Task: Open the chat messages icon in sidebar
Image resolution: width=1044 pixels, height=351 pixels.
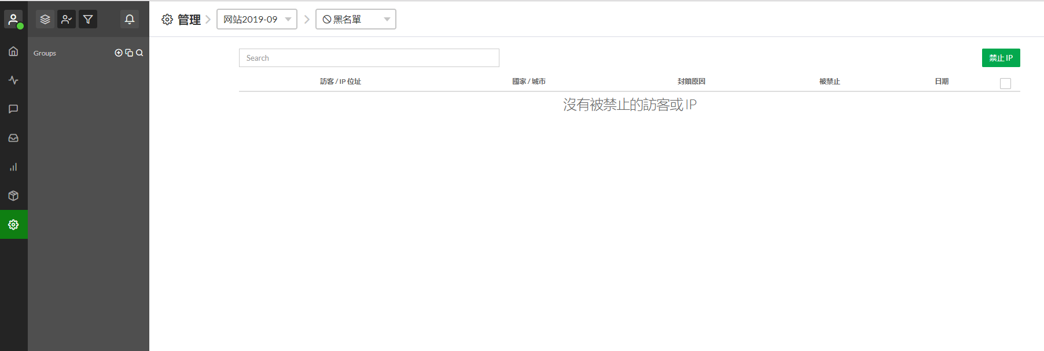Action: 13,109
